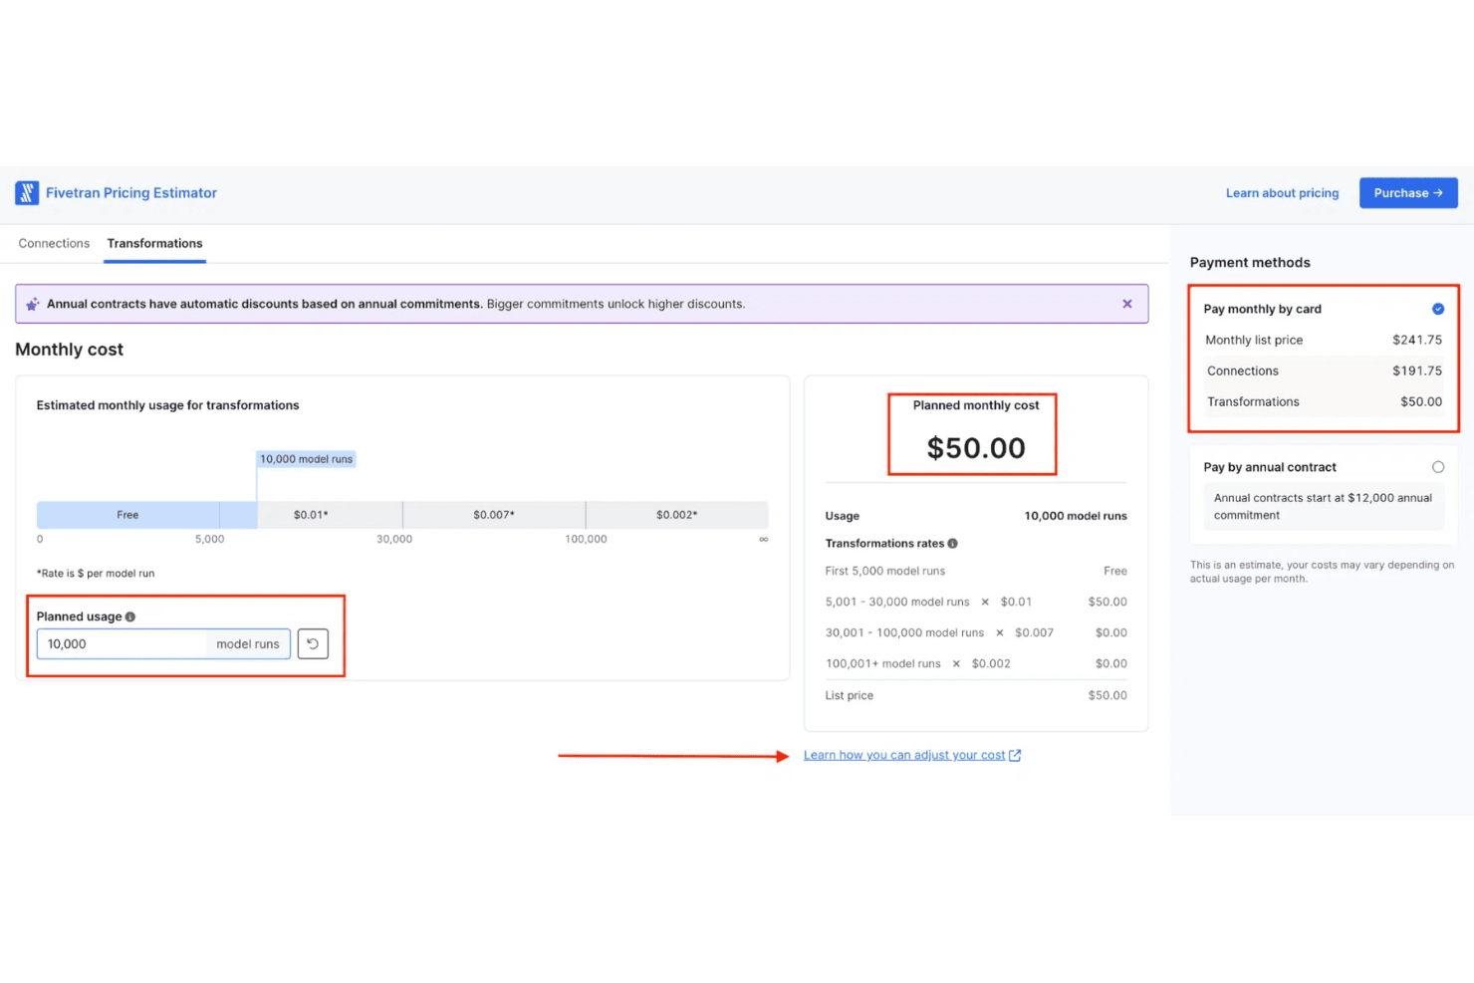Click the Payment methods heading
Image resolution: width=1474 pixels, height=983 pixels.
1250,263
